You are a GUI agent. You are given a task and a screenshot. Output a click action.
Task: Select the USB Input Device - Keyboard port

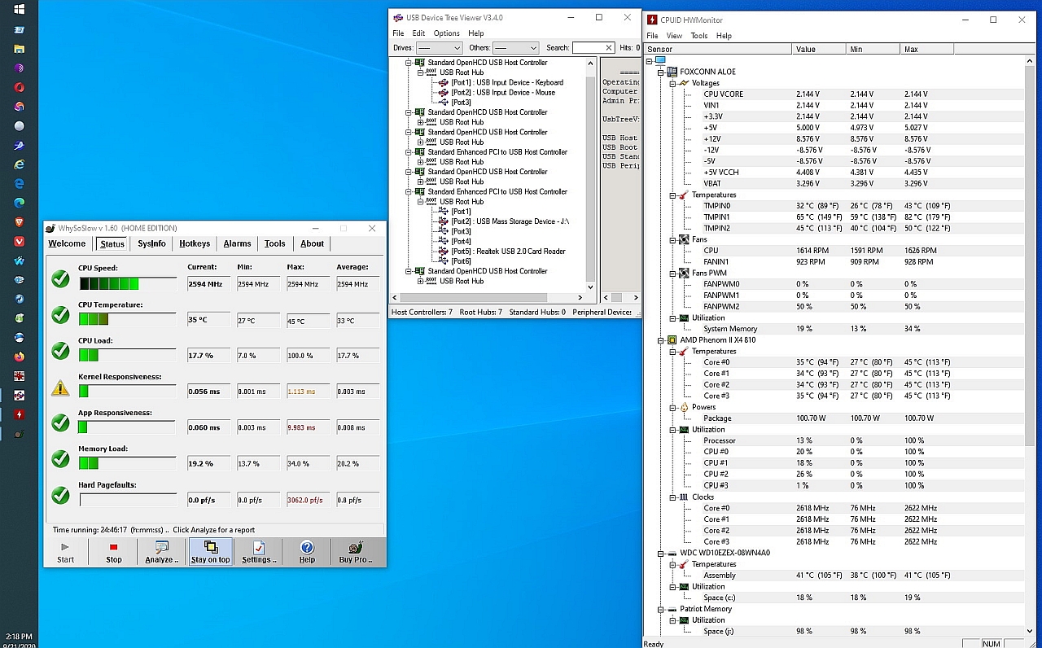tap(507, 82)
